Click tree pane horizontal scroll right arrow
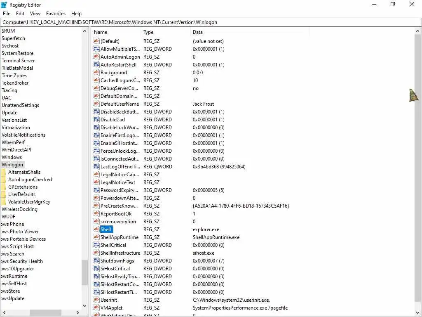Screen dimensions: 422x317 (x=78, y=313)
